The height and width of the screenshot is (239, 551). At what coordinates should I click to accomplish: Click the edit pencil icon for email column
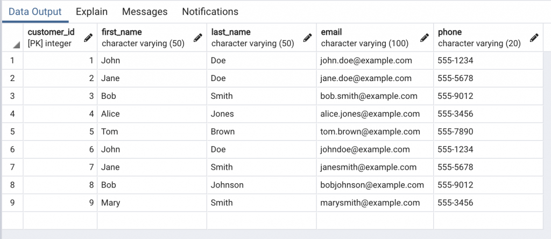tap(425, 38)
